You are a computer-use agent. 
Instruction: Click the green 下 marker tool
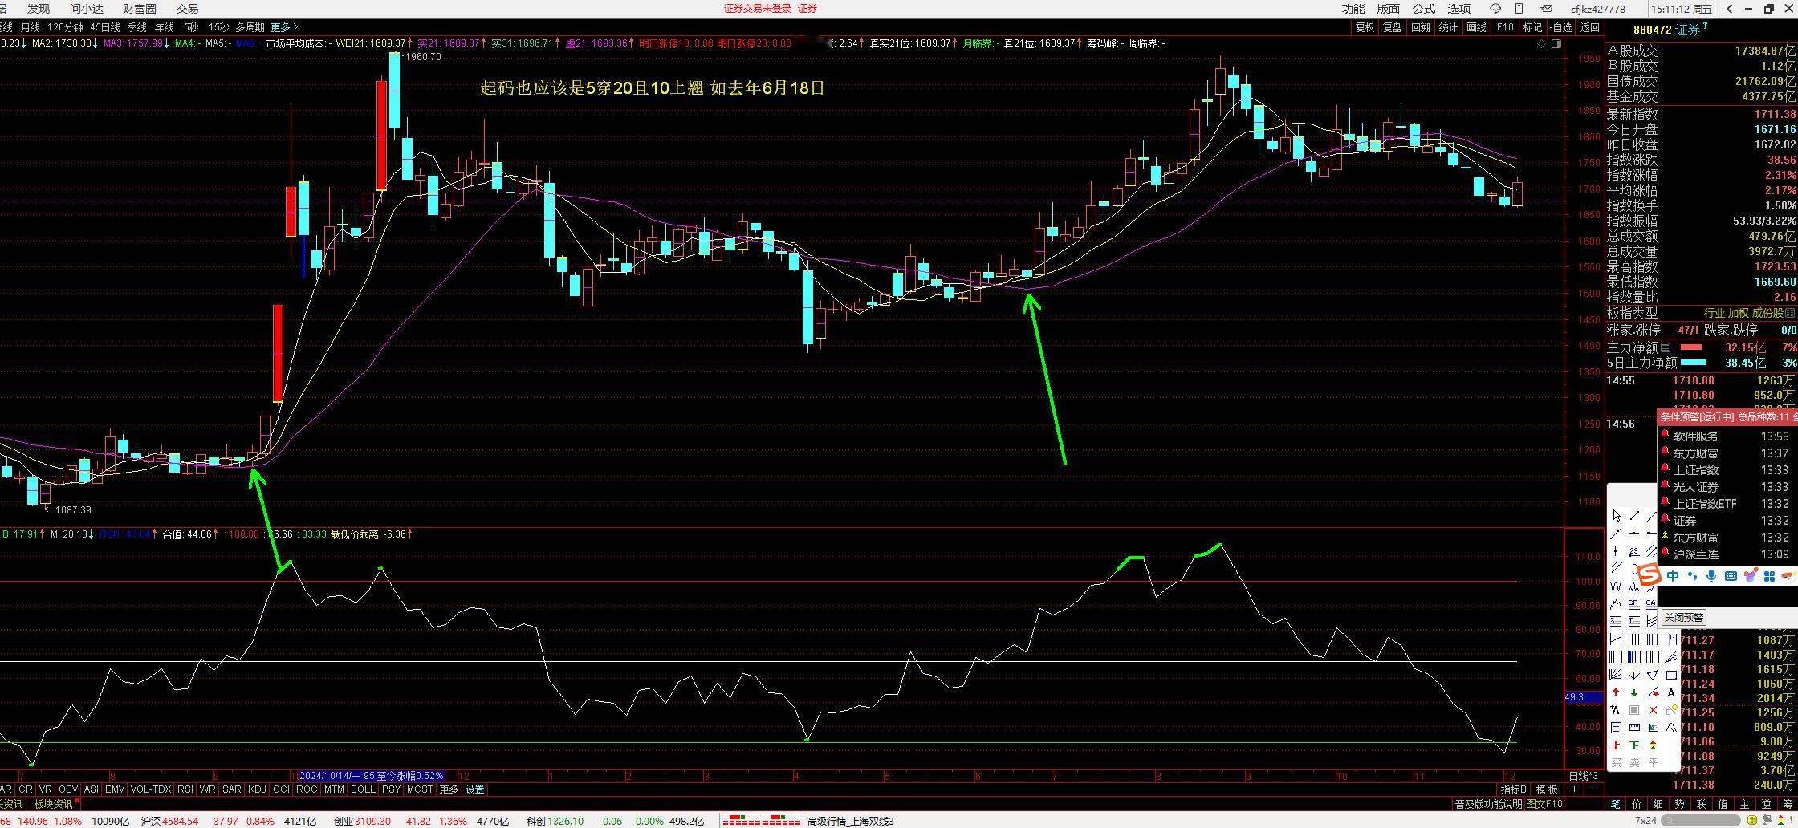[x=1634, y=745]
